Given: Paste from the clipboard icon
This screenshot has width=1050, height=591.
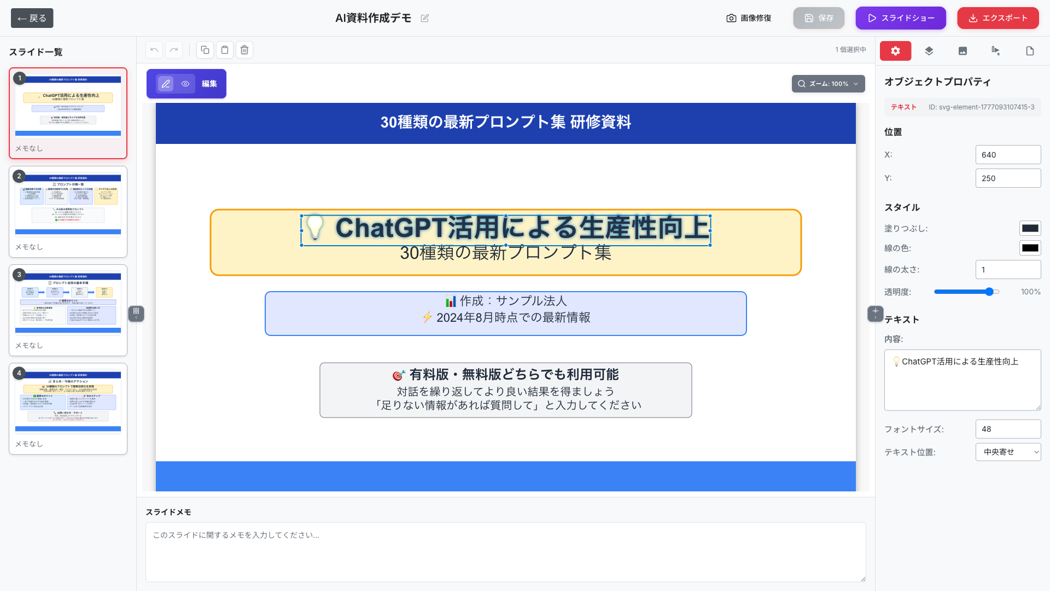Looking at the screenshot, I should [x=225, y=50].
